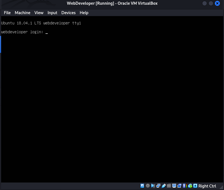Open the Input menu
224x190 pixels.
pos(52,13)
